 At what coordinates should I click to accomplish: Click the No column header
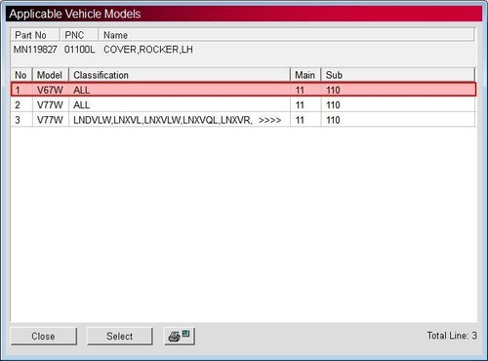coord(21,75)
